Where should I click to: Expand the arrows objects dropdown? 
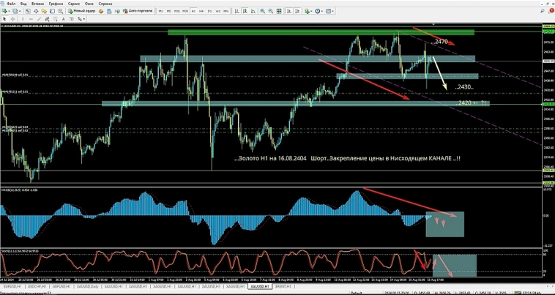(x=84, y=19)
